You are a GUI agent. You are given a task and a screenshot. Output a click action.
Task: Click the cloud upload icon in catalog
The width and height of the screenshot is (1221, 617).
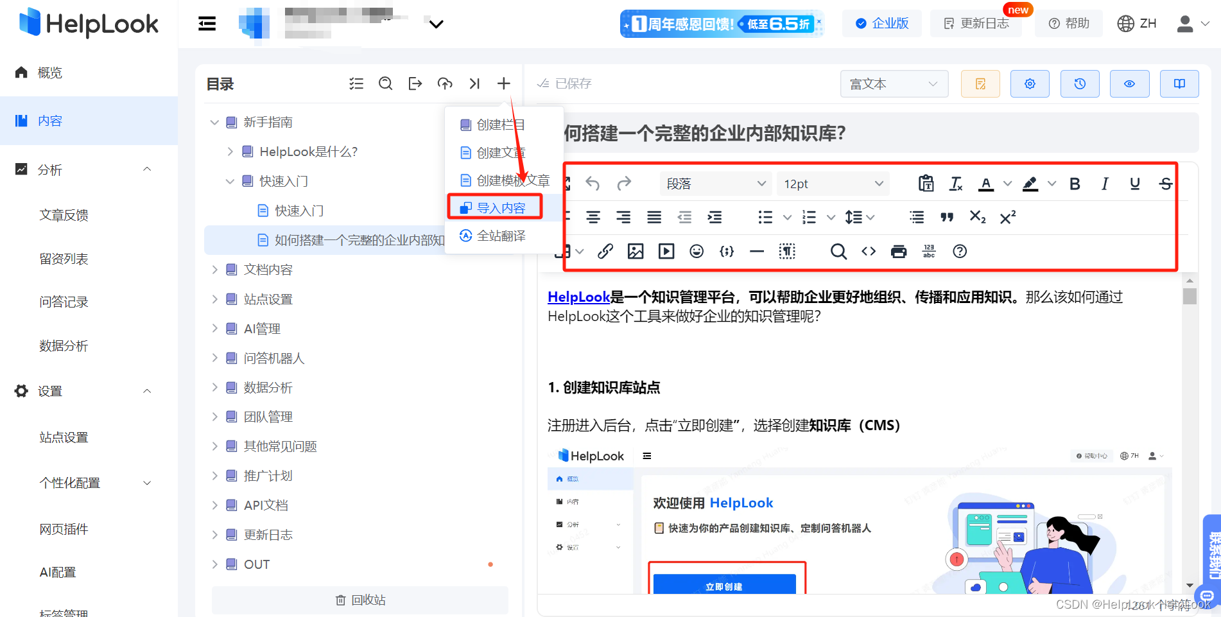[445, 83]
